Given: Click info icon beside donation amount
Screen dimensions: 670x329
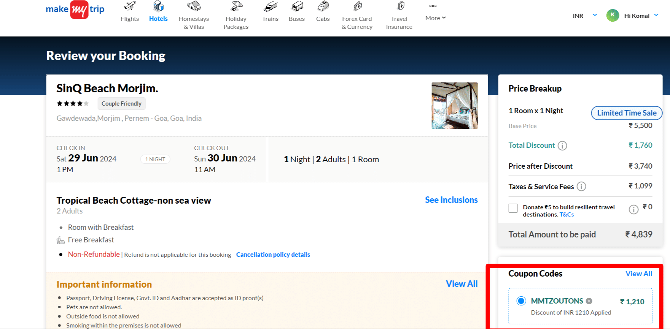Looking at the screenshot, I should pyautogui.click(x=633, y=210).
